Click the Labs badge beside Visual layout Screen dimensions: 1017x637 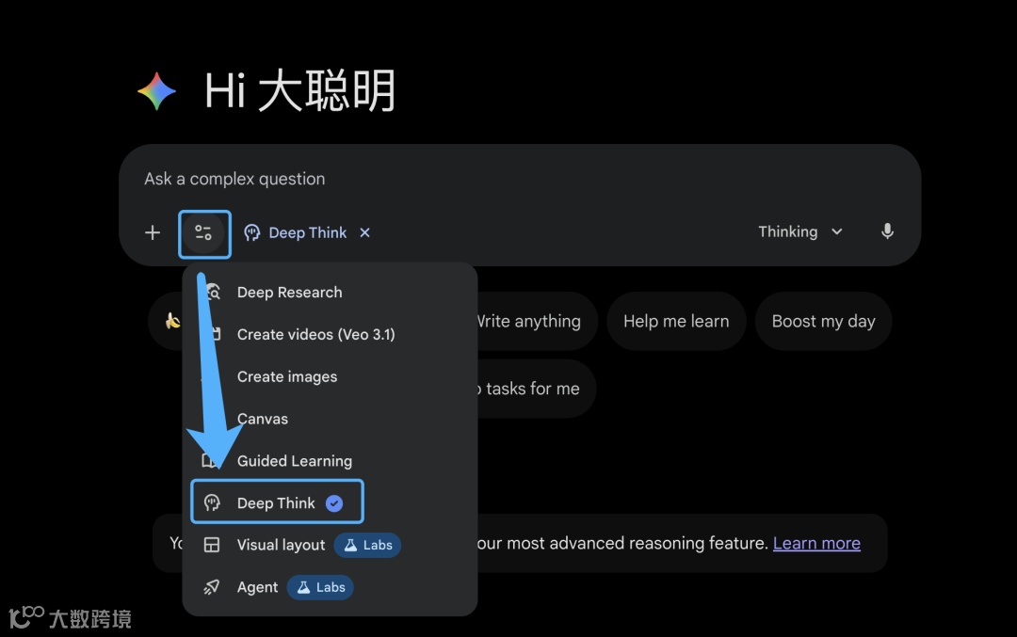click(x=368, y=545)
